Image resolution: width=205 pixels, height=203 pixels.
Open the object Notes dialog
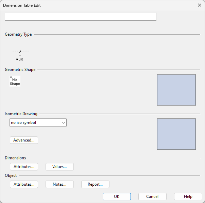pyautogui.click(x=59, y=184)
